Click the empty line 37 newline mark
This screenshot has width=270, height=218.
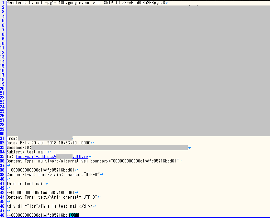(8, 166)
